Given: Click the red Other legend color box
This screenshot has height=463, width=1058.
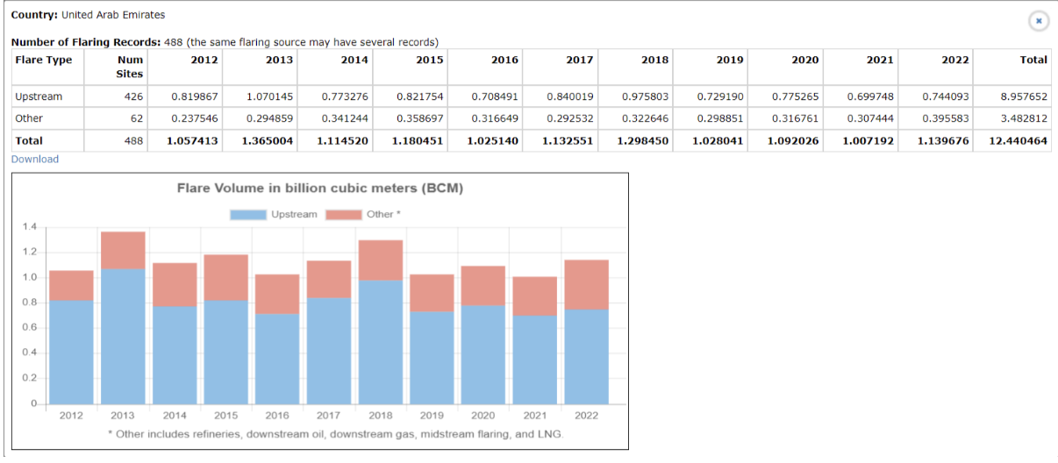Looking at the screenshot, I should click(344, 215).
